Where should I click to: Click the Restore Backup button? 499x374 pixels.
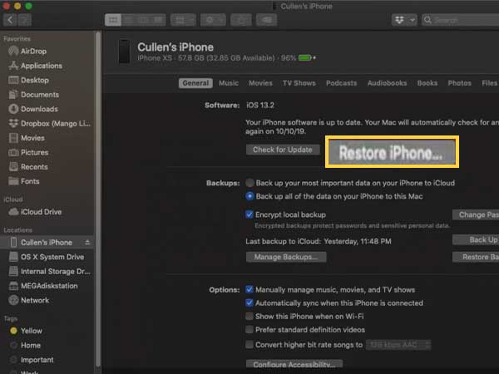pyautogui.click(x=476, y=257)
